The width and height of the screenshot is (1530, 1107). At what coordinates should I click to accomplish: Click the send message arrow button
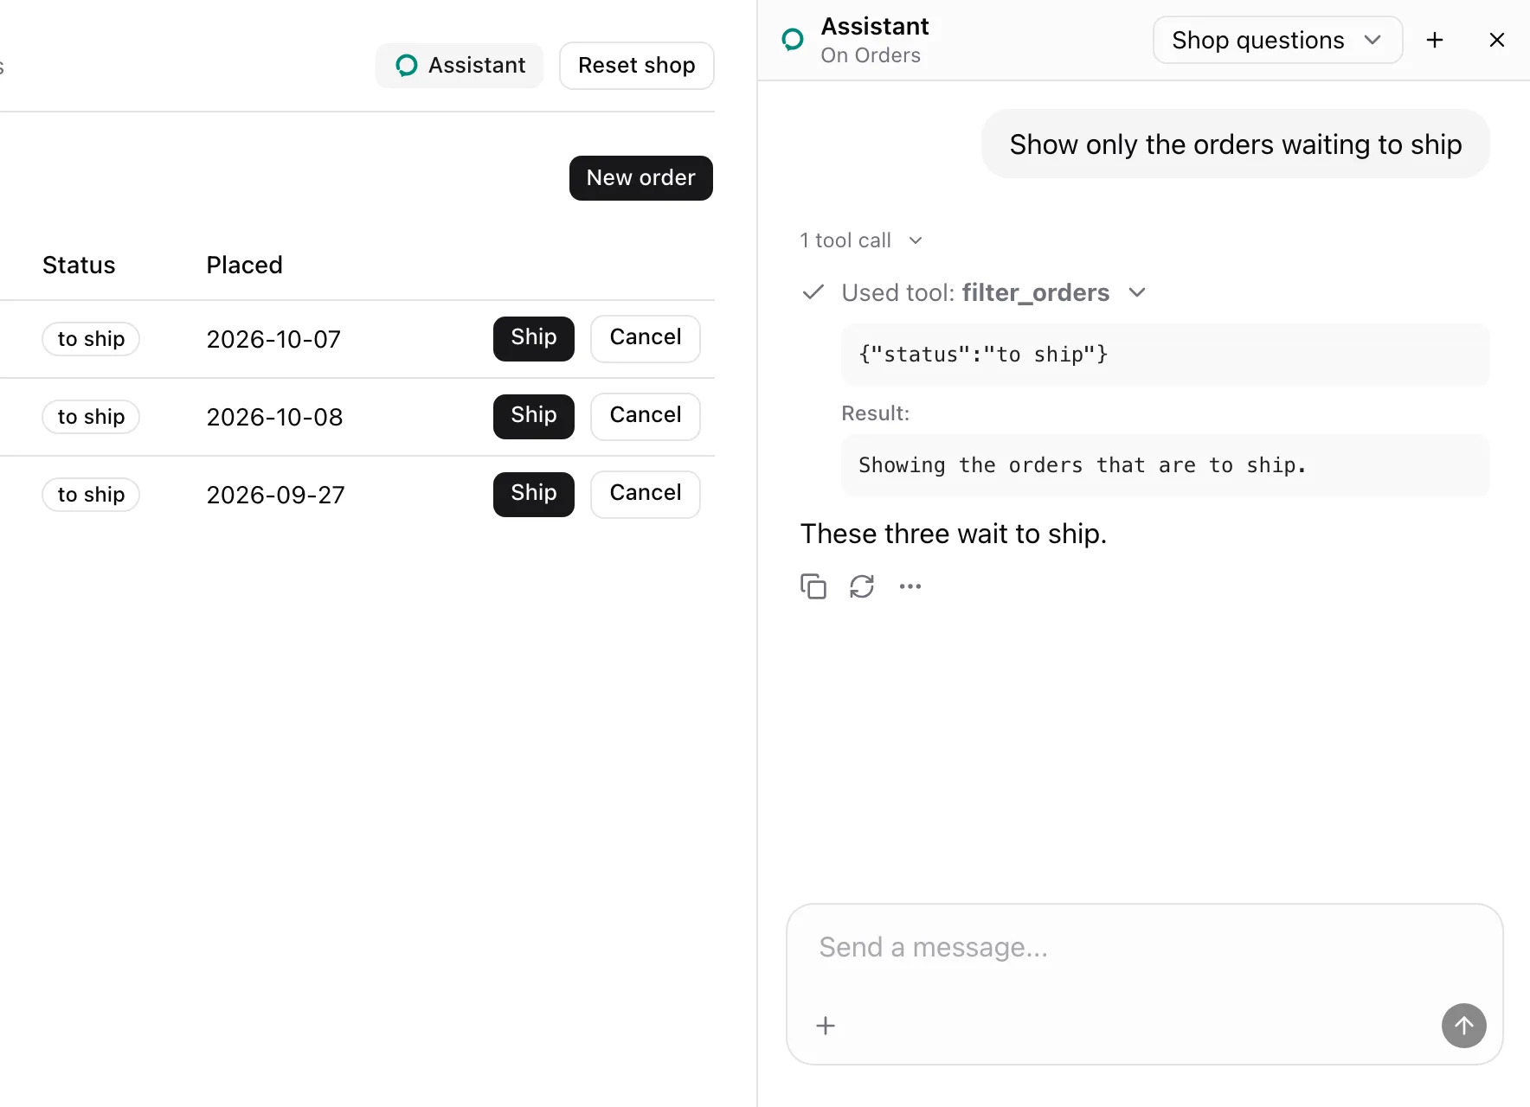click(1464, 1026)
